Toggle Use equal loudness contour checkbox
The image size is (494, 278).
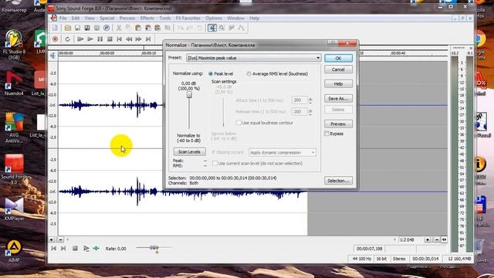tap(239, 123)
